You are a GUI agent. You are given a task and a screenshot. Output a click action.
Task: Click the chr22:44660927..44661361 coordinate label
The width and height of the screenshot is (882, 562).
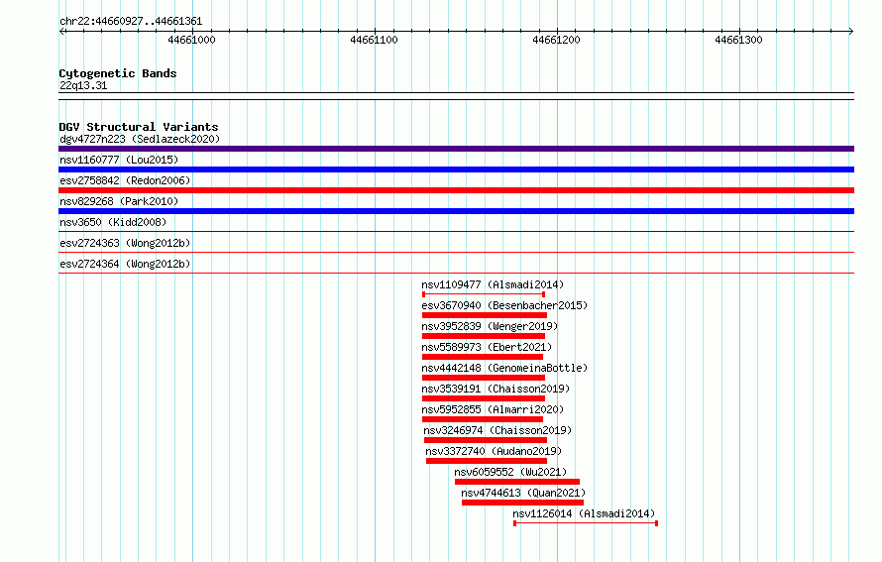131,21
